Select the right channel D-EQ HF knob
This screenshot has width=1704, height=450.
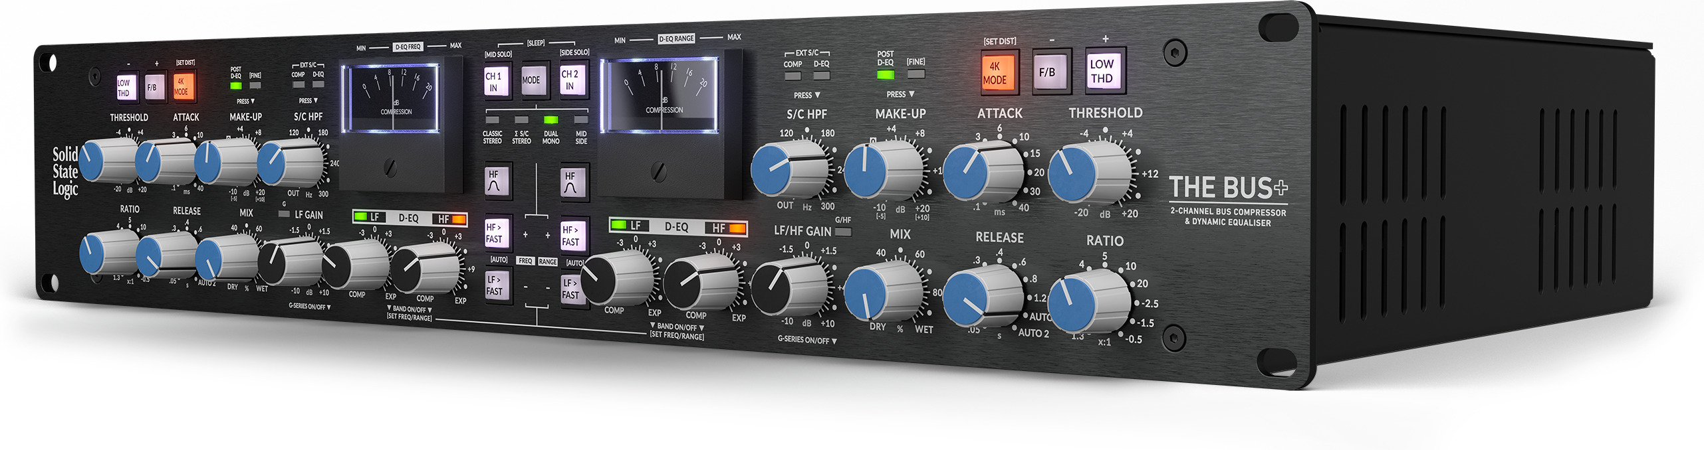(x=702, y=281)
